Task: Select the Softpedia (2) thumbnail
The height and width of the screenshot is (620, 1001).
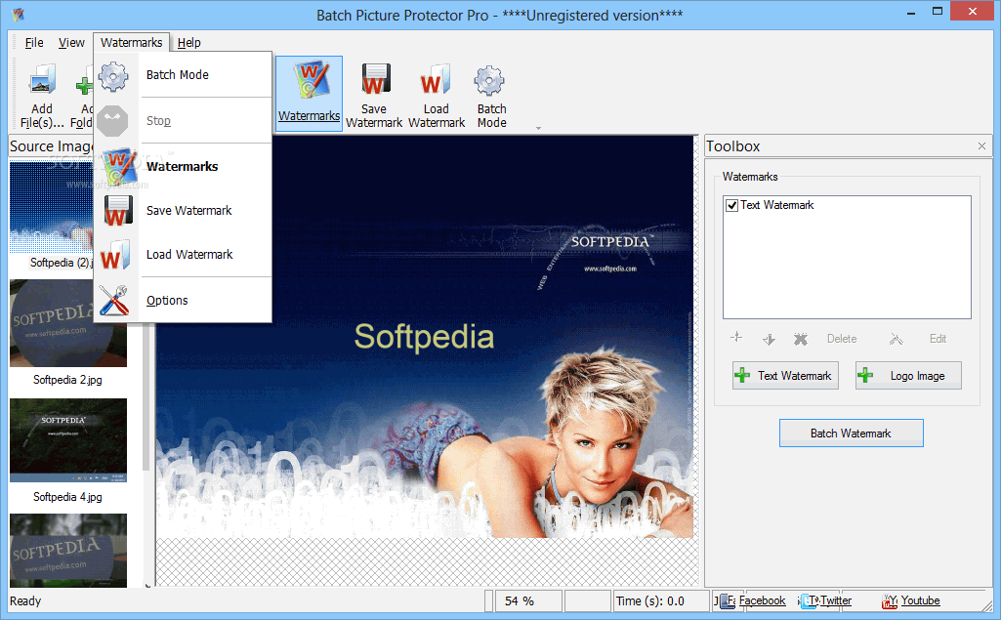Action: pyautogui.click(x=51, y=206)
